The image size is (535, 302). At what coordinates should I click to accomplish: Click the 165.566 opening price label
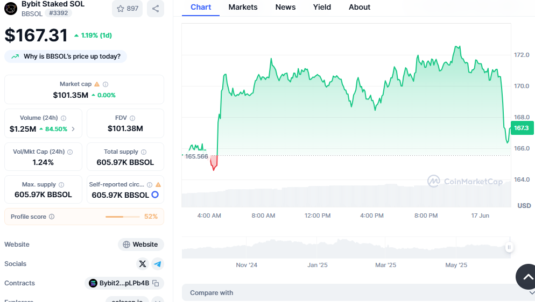pyautogui.click(x=196, y=156)
